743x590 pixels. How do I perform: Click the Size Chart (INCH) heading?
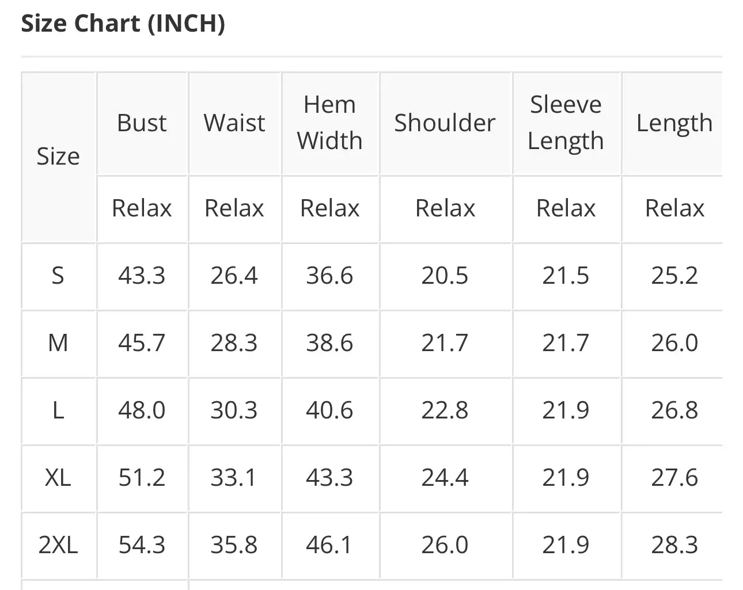point(123,24)
